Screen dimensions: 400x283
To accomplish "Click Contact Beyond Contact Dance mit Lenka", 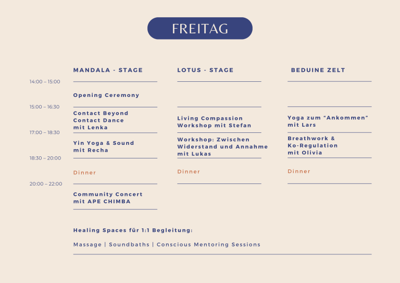I will pyautogui.click(x=101, y=120).
